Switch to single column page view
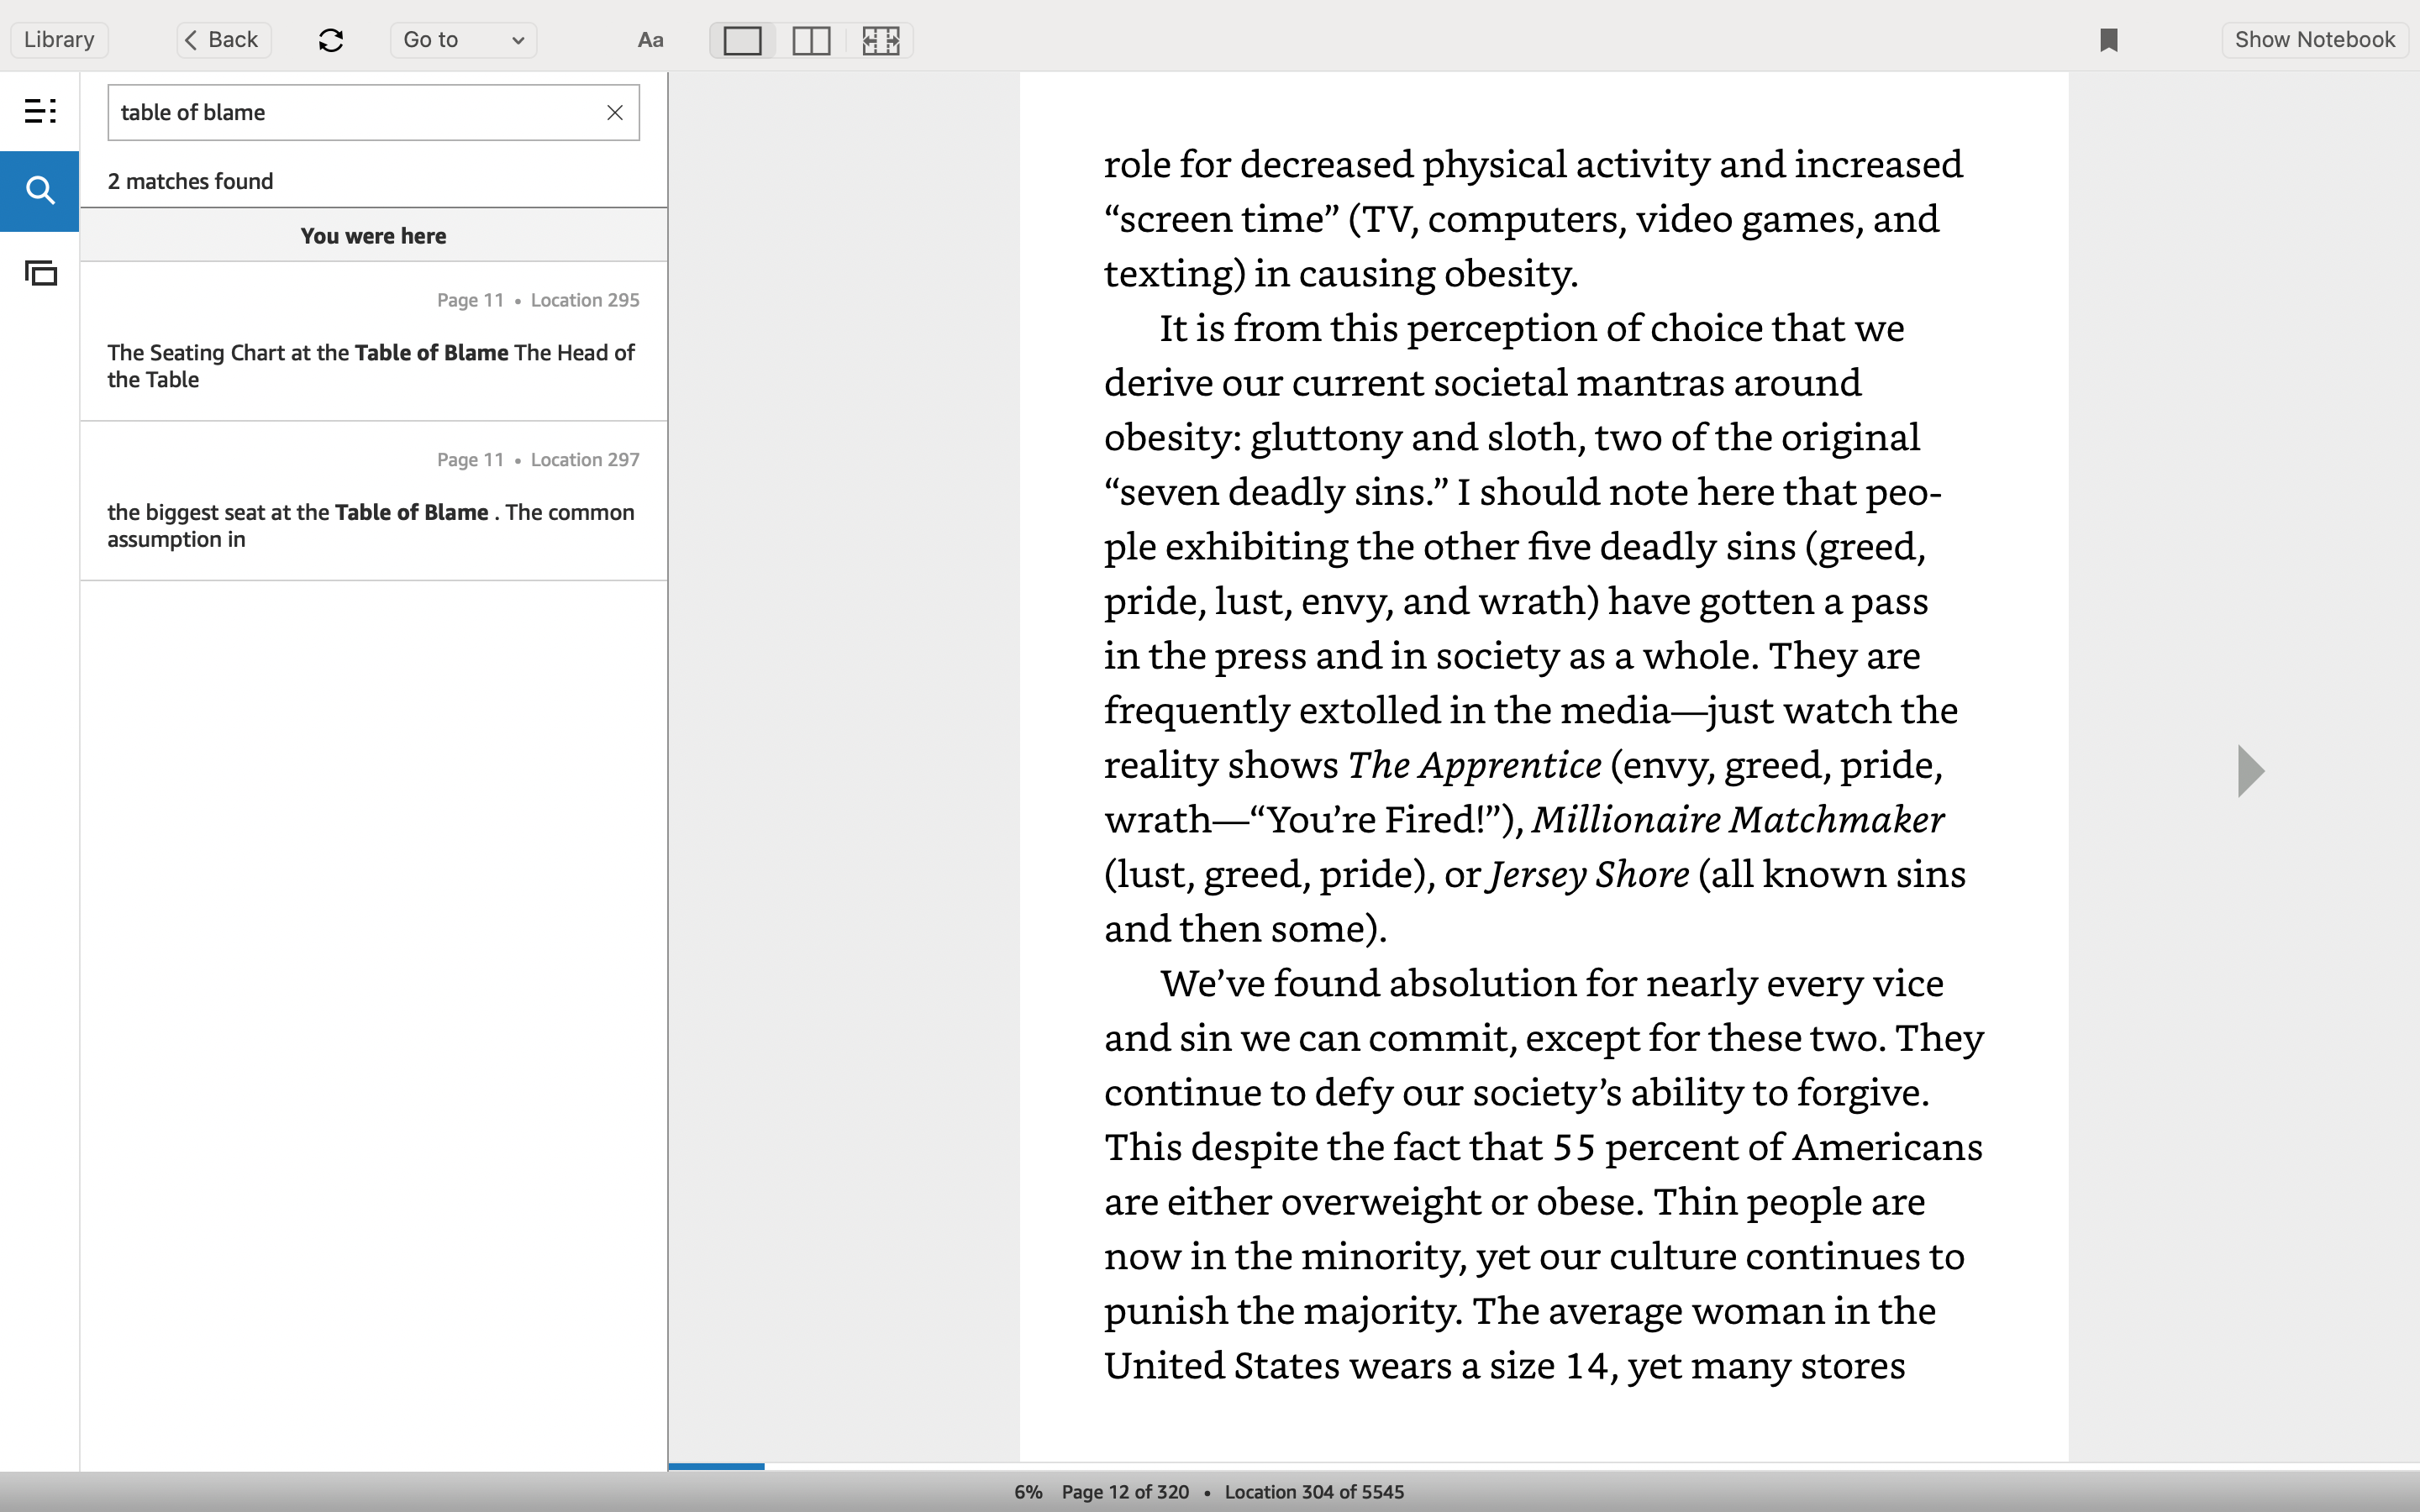Screen dimensions: 2420x1512 click(742, 40)
